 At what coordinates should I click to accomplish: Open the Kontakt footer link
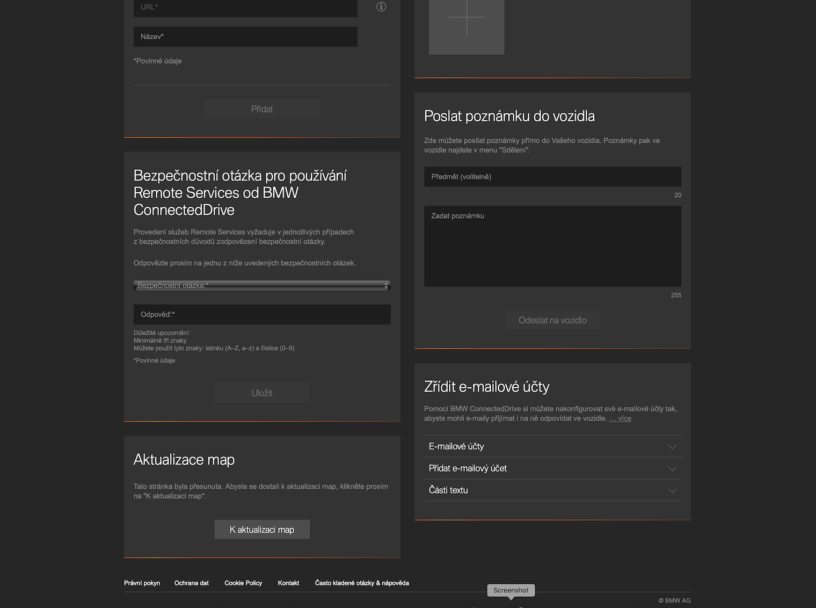tap(288, 583)
